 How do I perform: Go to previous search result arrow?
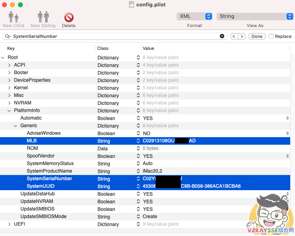[235, 36]
